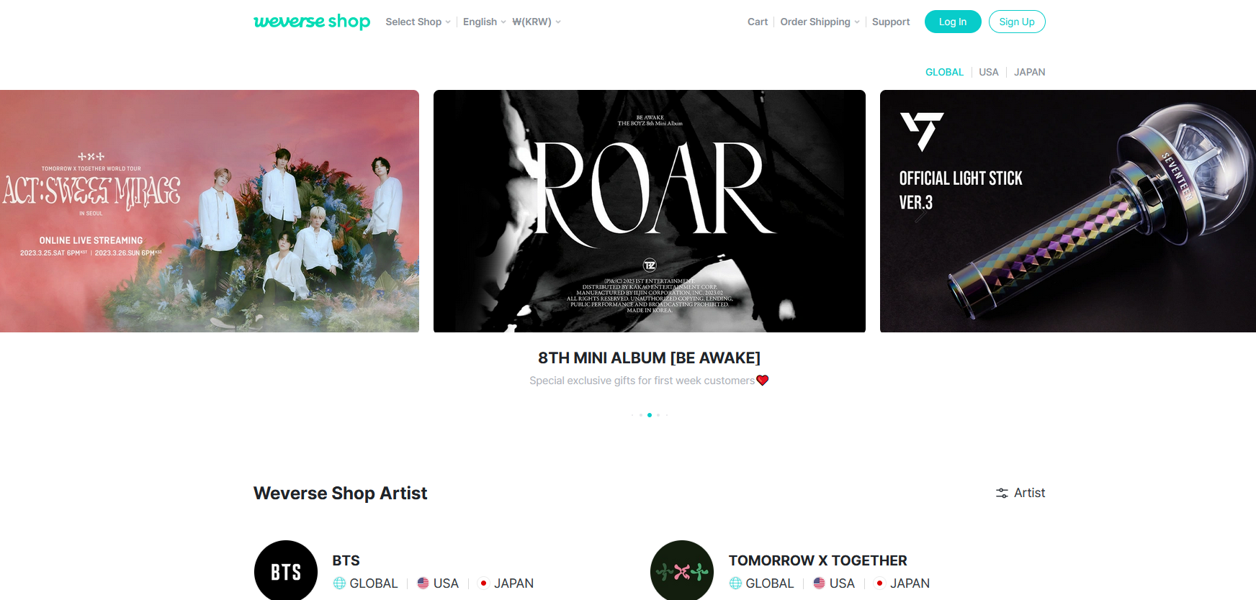Select BTS Japan flag icon
Image resolution: width=1256 pixels, height=600 pixels.
[x=484, y=583]
